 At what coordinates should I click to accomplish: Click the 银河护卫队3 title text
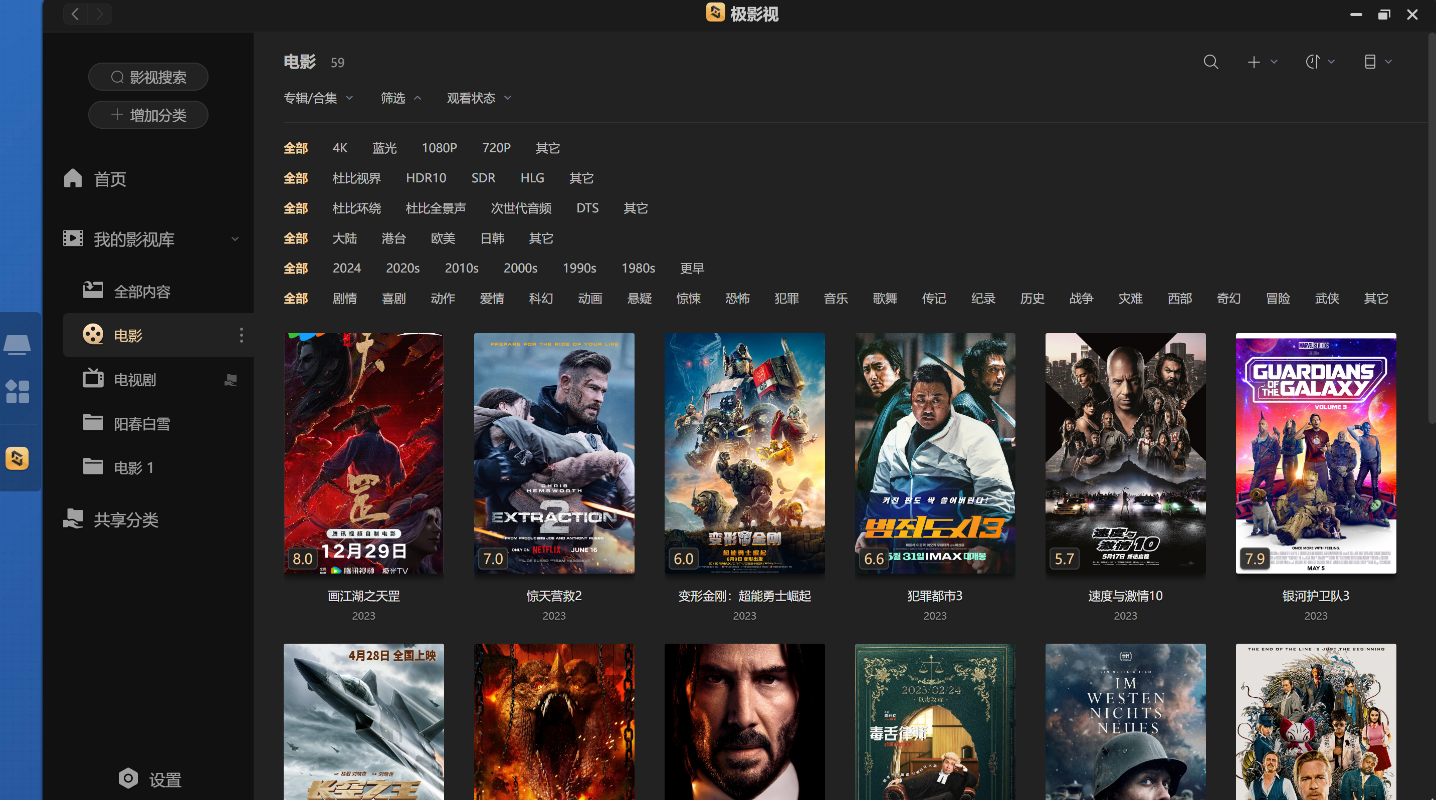1316,596
